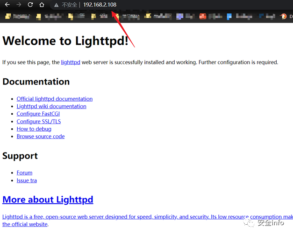Follow the official website link at bottom
Viewport: 293px width, 235px height.
[x=25, y=224]
